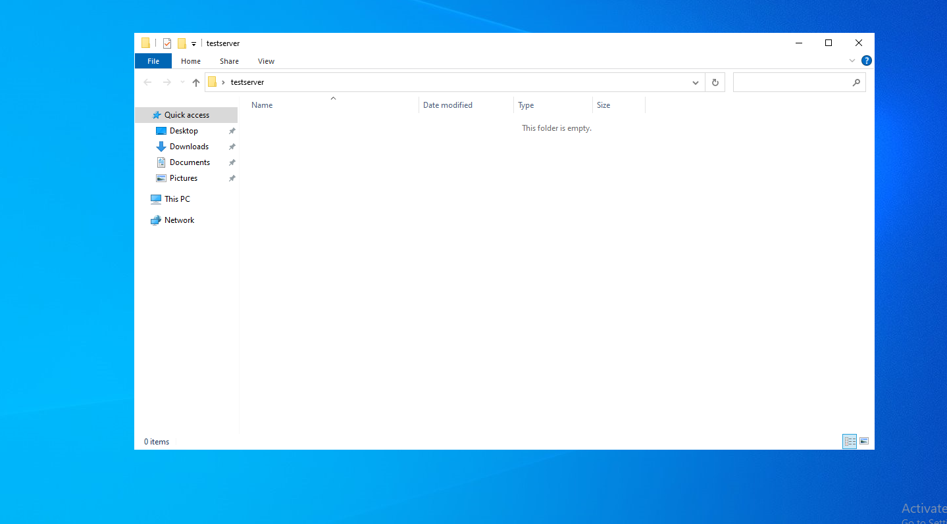Sort by the Name column header
Image resolution: width=947 pixels, height=524 pixels.
(333, 105)
